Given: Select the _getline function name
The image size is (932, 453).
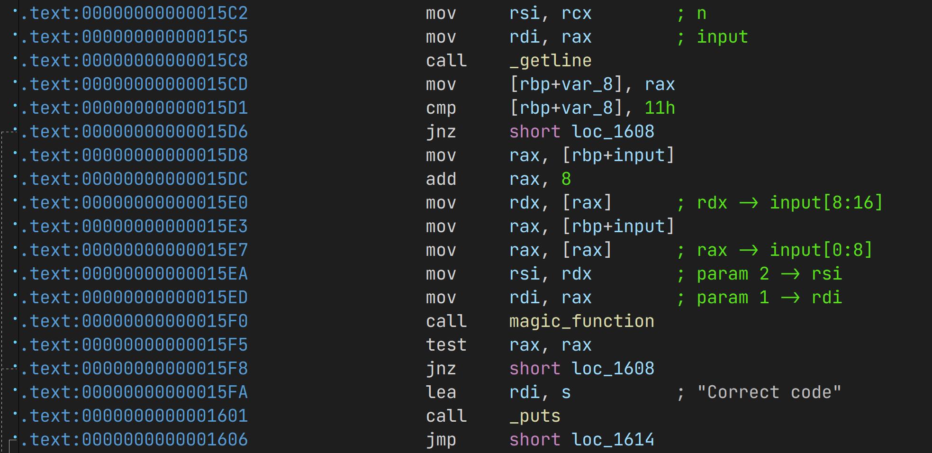Looking at the screenshot, I should (550, 61).
